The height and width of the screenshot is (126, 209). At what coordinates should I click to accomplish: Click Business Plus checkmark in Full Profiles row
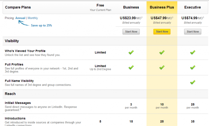pos(162,67)
